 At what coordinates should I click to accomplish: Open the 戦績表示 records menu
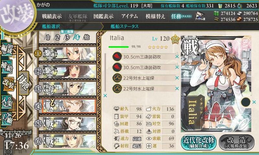click(x=52, y=16)
